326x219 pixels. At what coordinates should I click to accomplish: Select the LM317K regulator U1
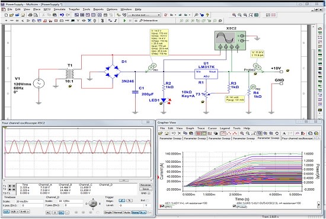pyautogui.click(x=206, y=74)
